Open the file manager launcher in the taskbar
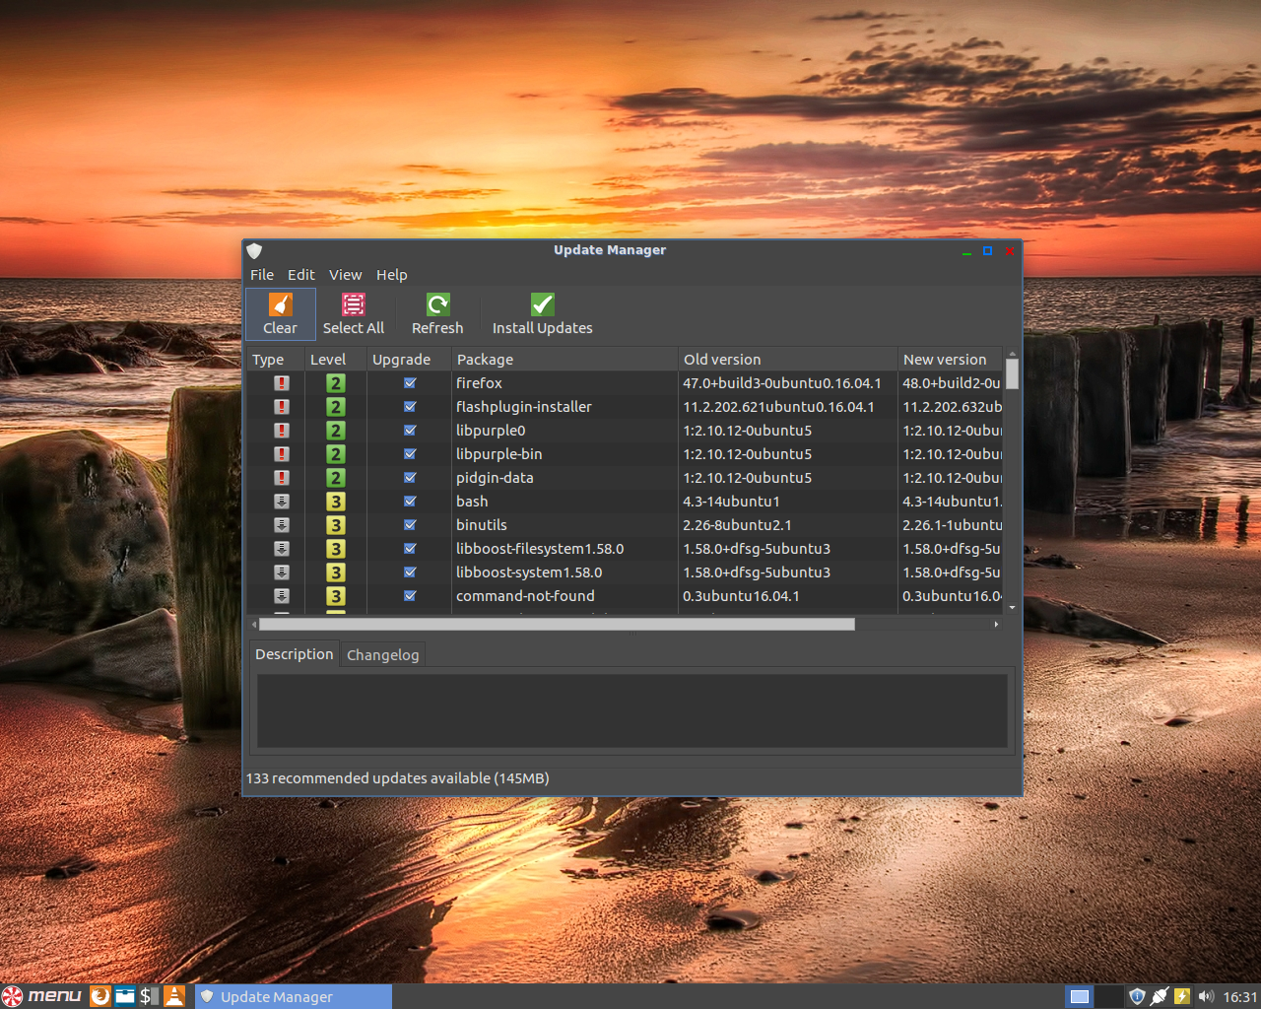 pyautogui.click(x=125, y=996)
